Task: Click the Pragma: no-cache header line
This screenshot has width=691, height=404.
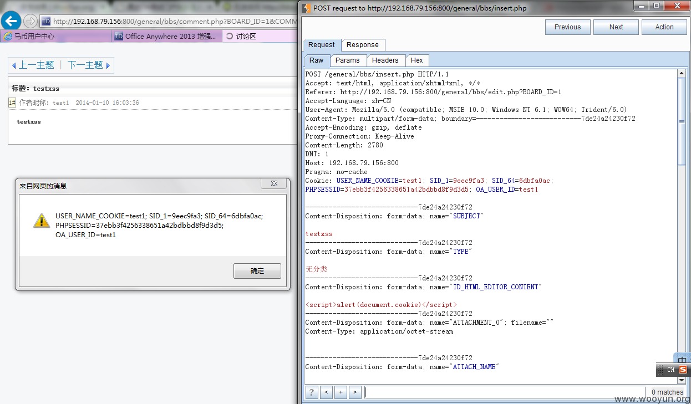Action: pos(336,172)
